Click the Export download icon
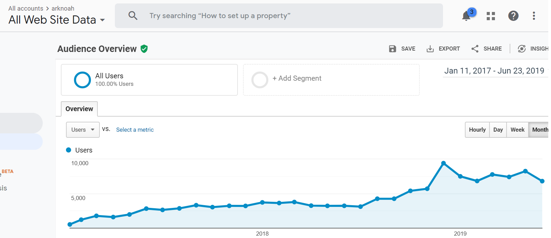The image size is (551, 238). click(x=430, y=49)
